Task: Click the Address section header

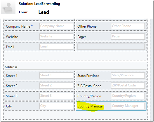Action: point(11,67)
